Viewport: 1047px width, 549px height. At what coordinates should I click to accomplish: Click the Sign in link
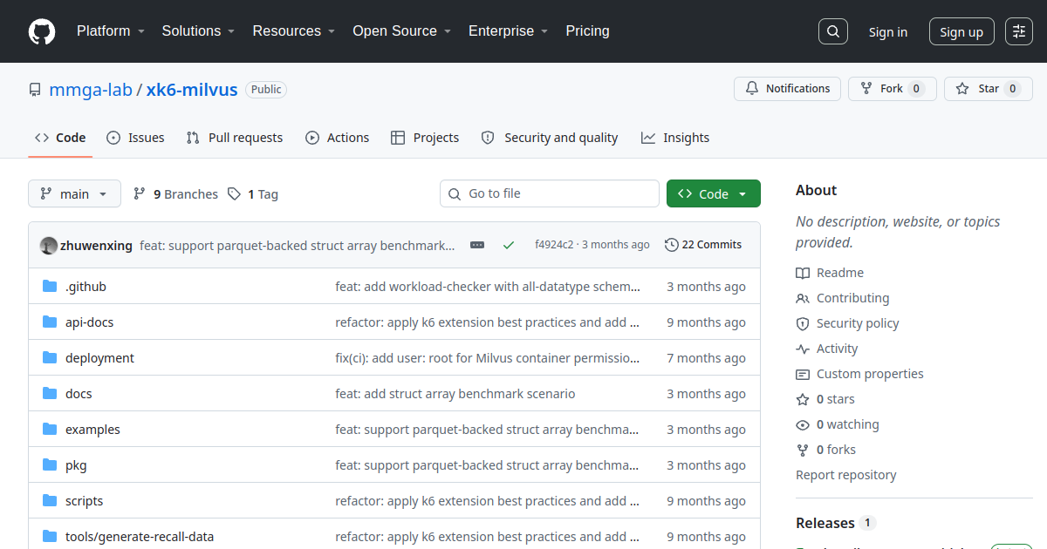(x=887, y=32)
